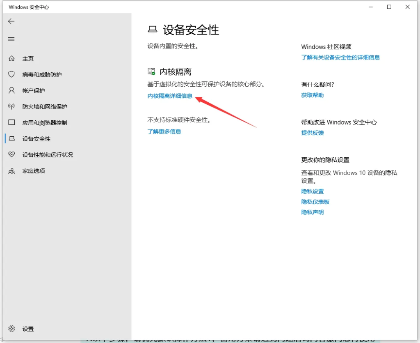Click the 了解更多信息 link
The height and width of the screenshot is (343, 420).
click(164, 131)
